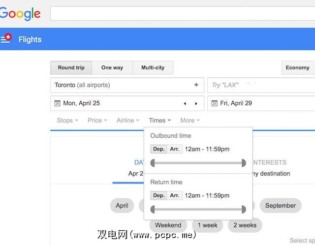
Task: Select Arr. under Return time
Action: [x=174, y=195]
